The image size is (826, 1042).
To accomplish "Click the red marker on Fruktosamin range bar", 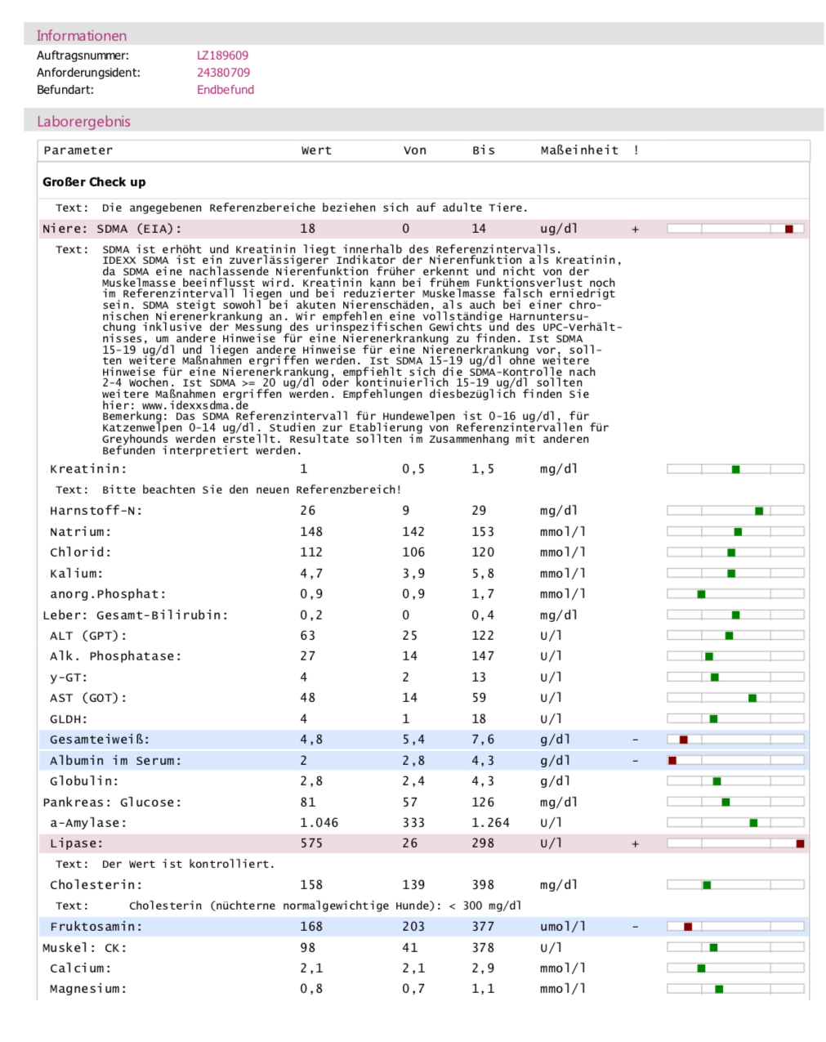I will tap(688, 927).
